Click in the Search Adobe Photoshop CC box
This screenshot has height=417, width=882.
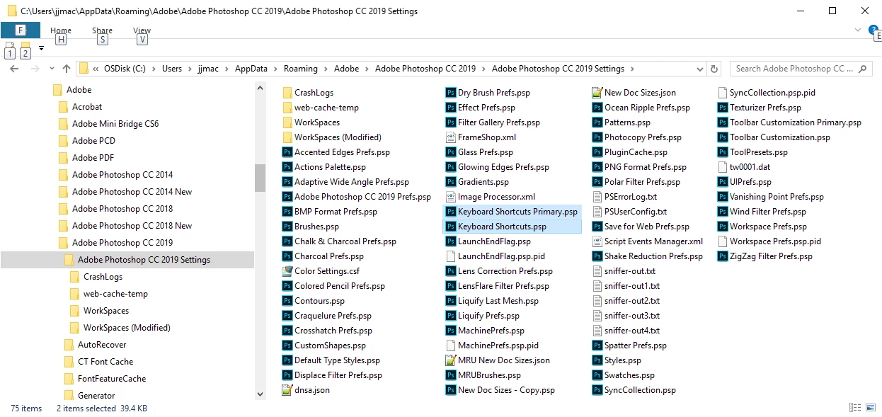800,69
